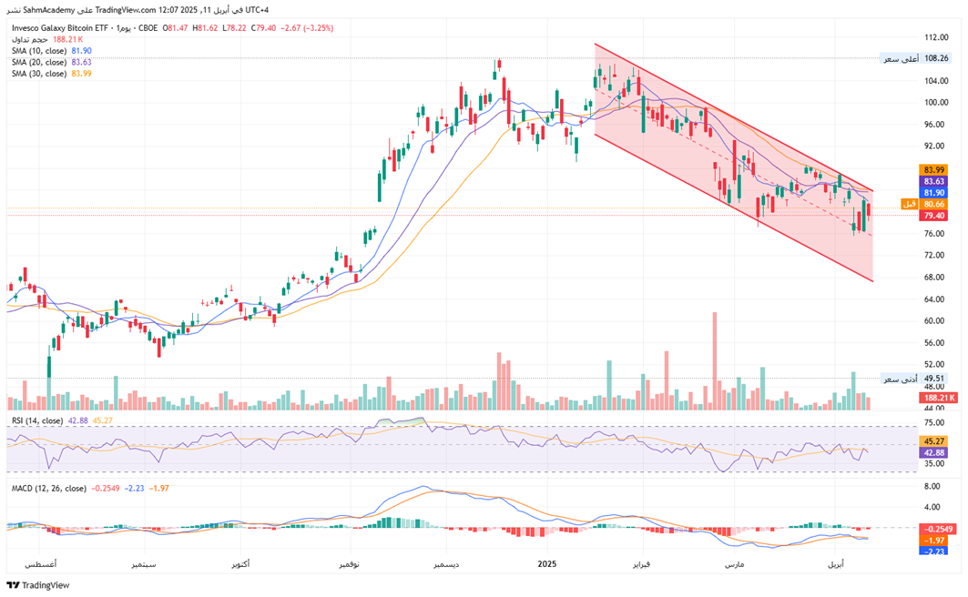This screenshot has height=597, width=968.
Task: Click the أبريل month label on the time axis
Action: pyautogui.click(x=835, y=564)
